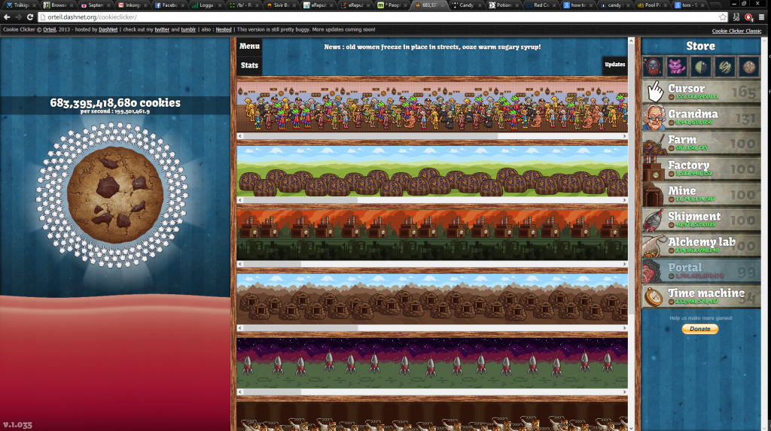Purchase a Time machine from the store
The width and height of the screenshot is (771, 431).
point(701,296)
